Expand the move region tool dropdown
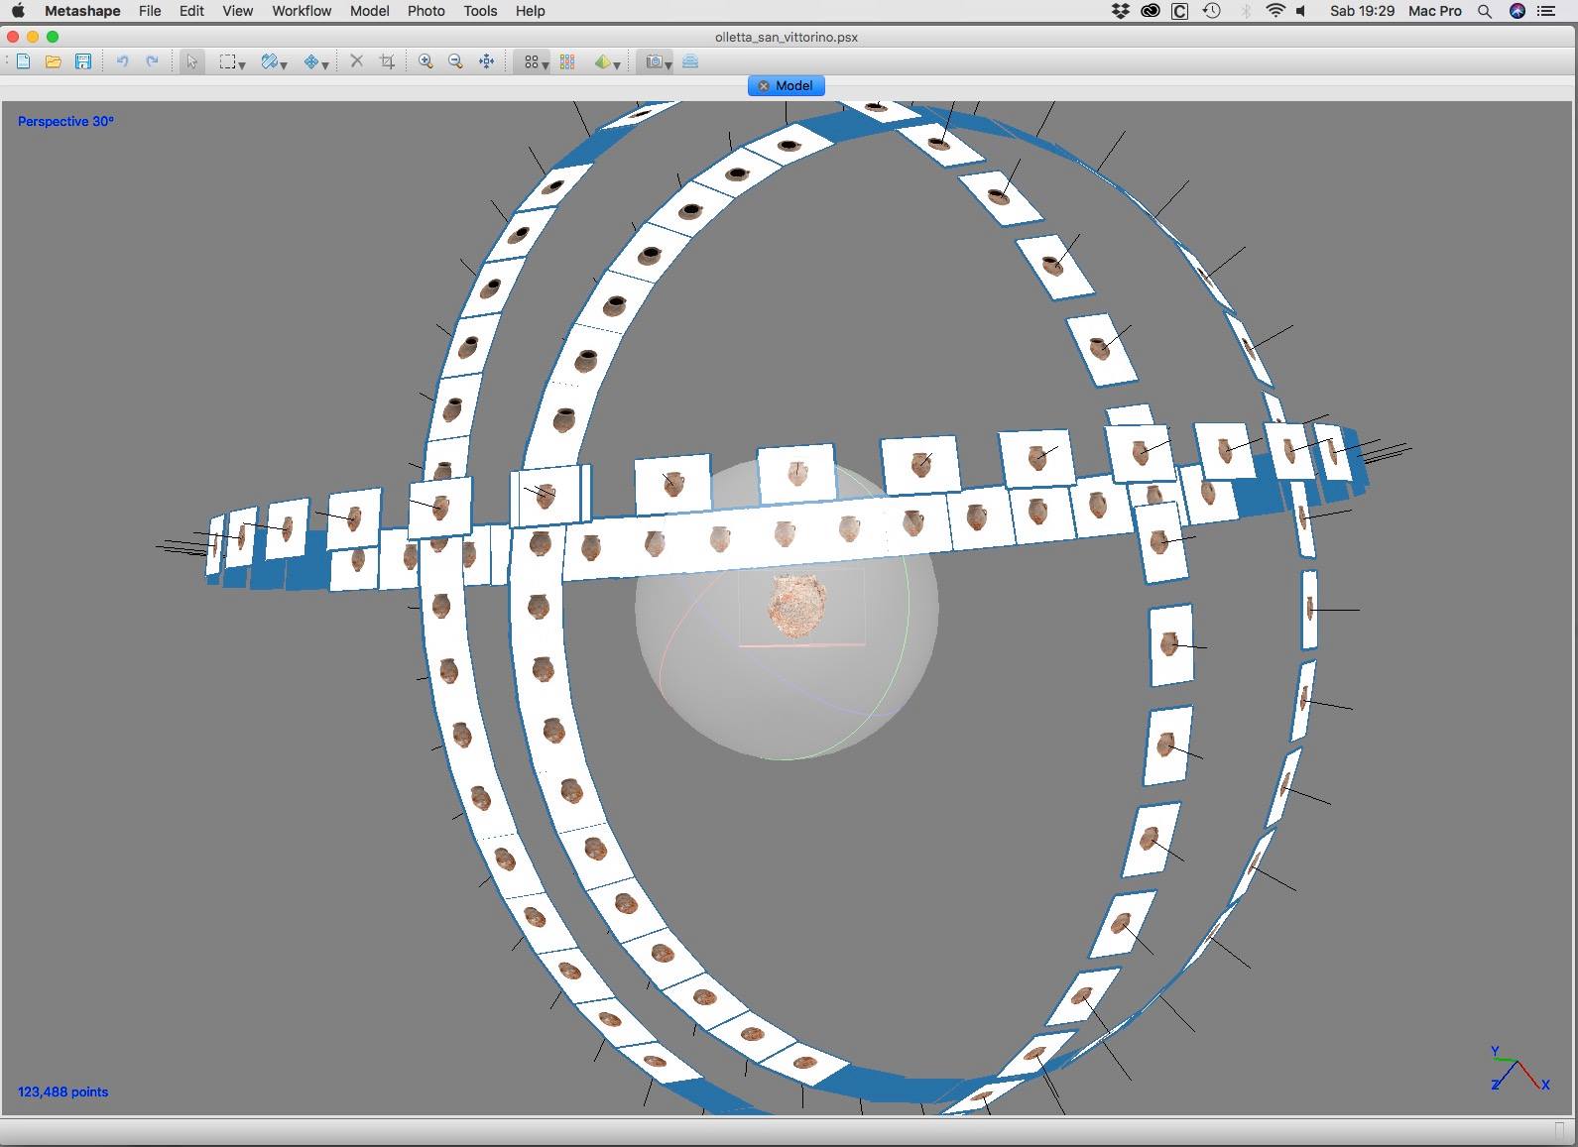 point(325,64)
